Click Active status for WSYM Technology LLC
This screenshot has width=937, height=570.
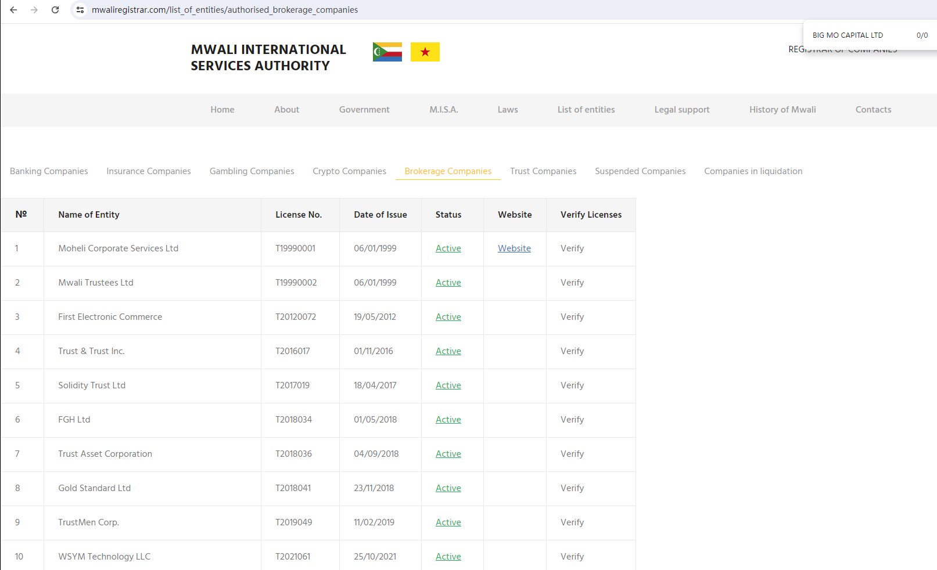coord(448,557)
